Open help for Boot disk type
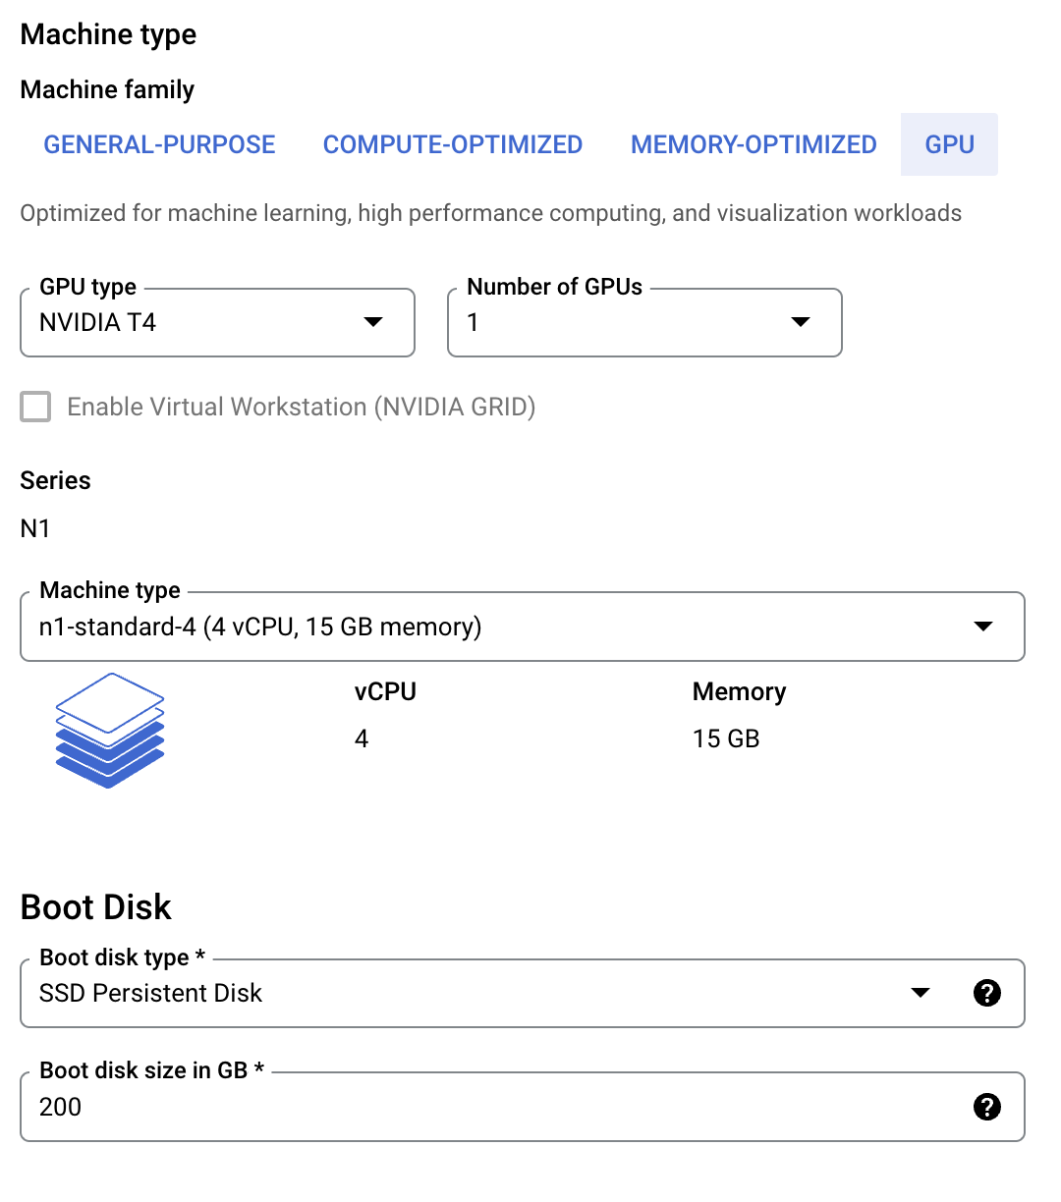Image resolution: width=1061 pixels, height=1202 pixels. coord(986,993)
